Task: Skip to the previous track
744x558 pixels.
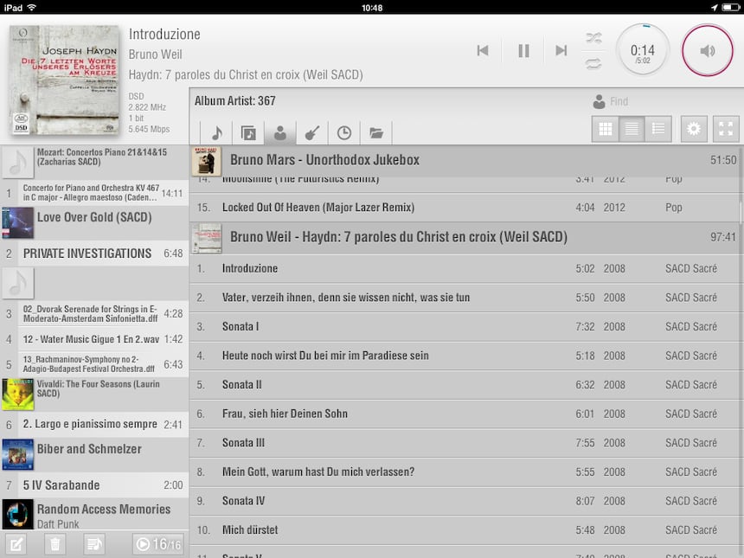Action: (483, 50)
